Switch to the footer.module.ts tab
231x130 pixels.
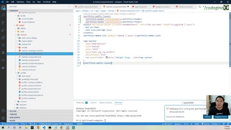point(185,7)
